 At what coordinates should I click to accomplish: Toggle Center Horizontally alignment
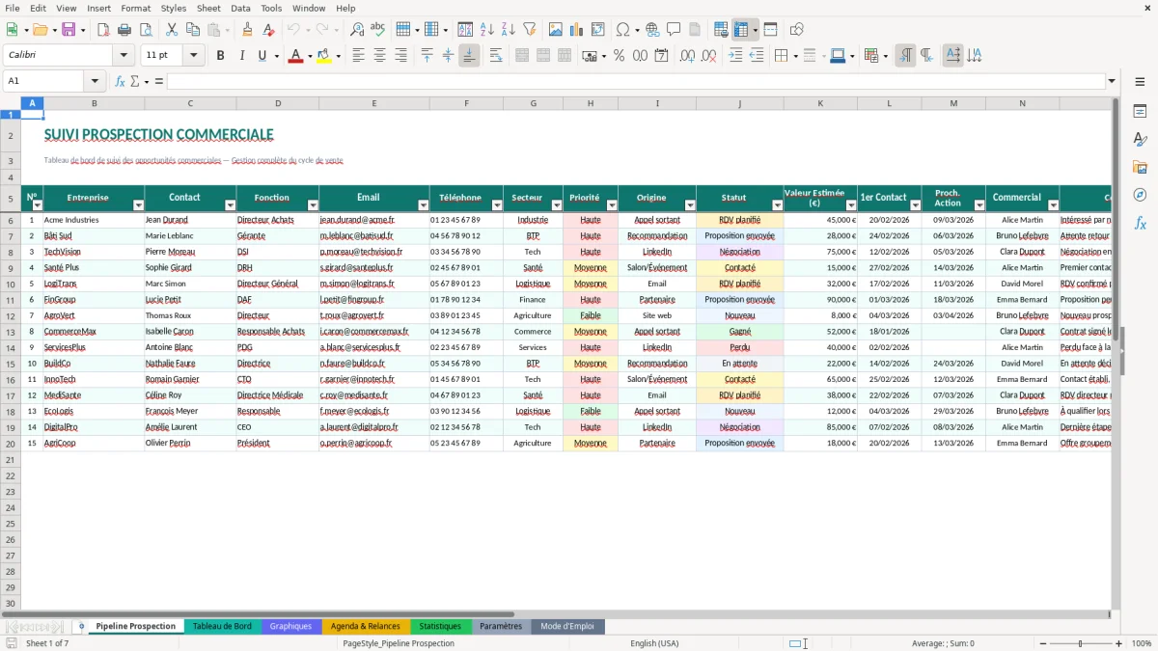[380, 56]
